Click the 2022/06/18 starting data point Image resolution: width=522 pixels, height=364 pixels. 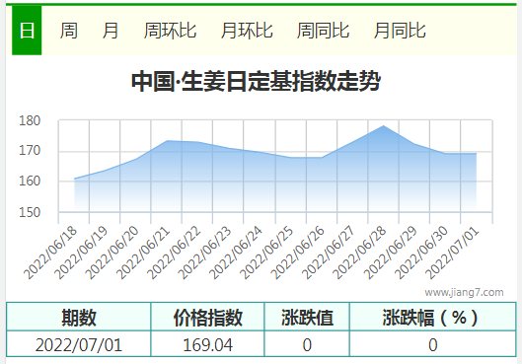point(74,179)
